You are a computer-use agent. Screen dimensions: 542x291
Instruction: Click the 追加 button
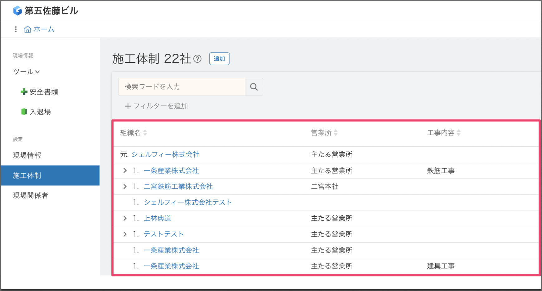[219, 59]
